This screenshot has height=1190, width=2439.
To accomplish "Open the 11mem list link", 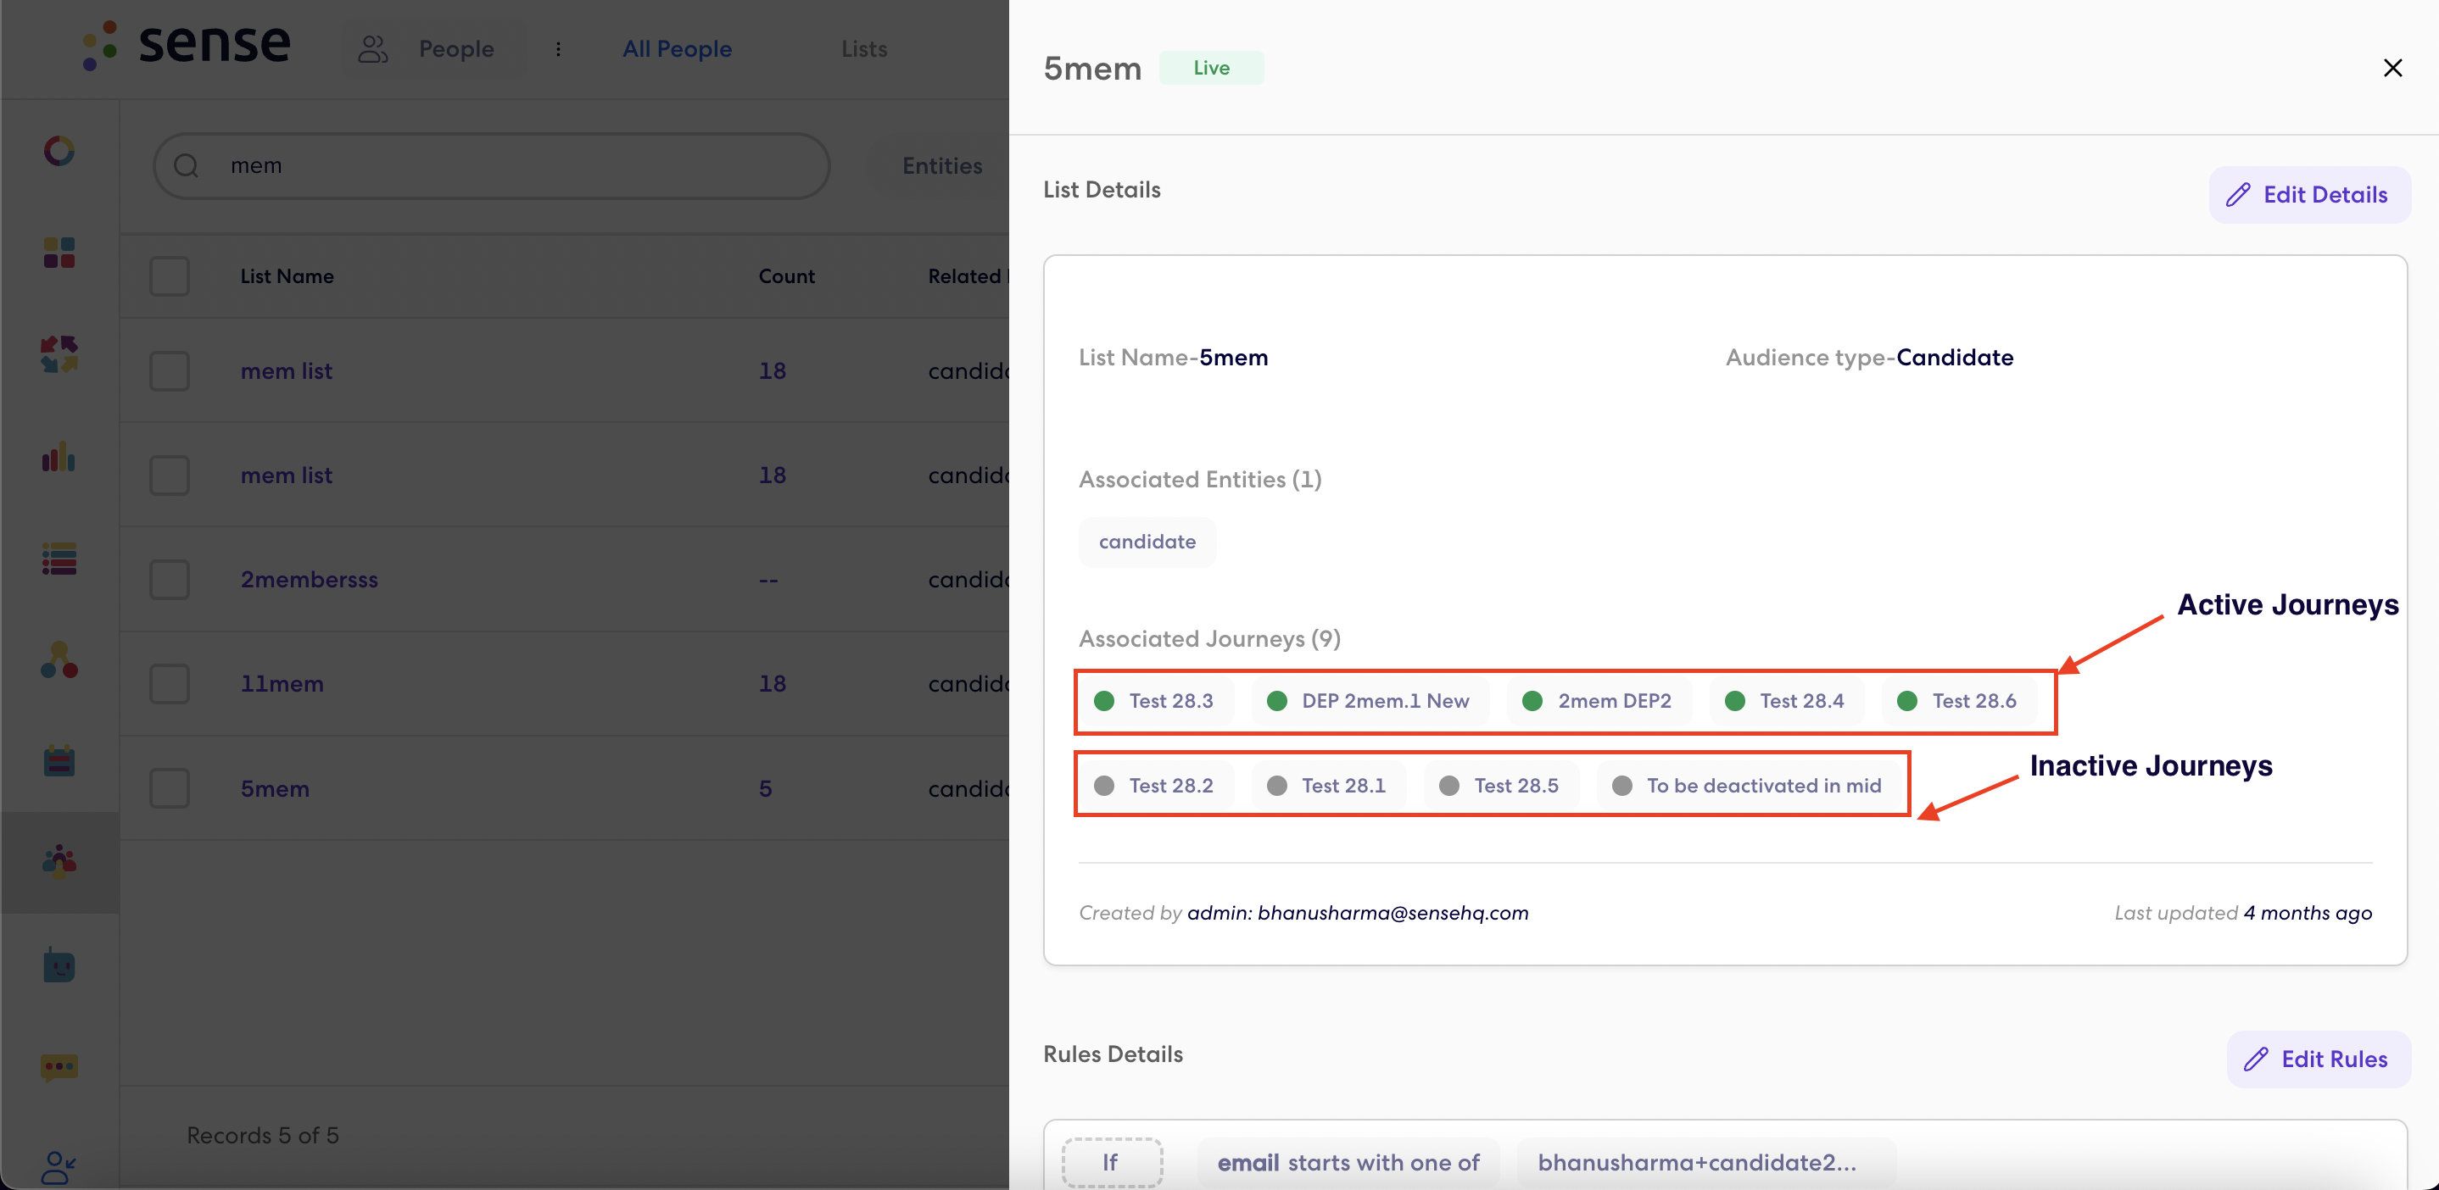I will [282, 683].
